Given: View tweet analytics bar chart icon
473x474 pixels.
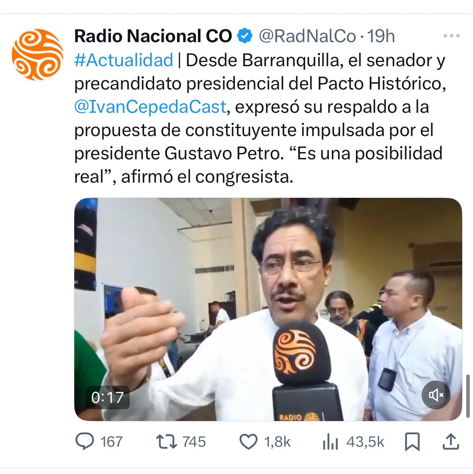Looking at the screenshot, I should coord(330,441).
